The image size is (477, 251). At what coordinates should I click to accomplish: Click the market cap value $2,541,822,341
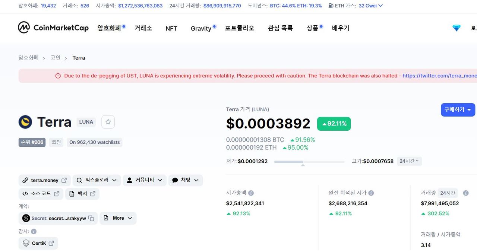(x=245, y=203)
